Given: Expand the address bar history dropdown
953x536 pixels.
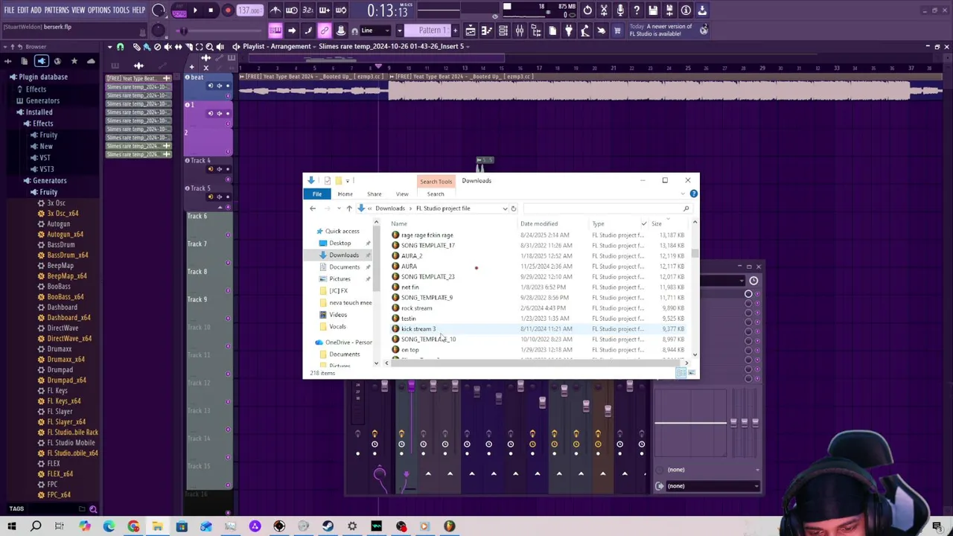Looking at the screenshot, I should (x=504, y=208).
